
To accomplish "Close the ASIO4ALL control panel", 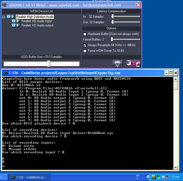I will click(138, 5).
